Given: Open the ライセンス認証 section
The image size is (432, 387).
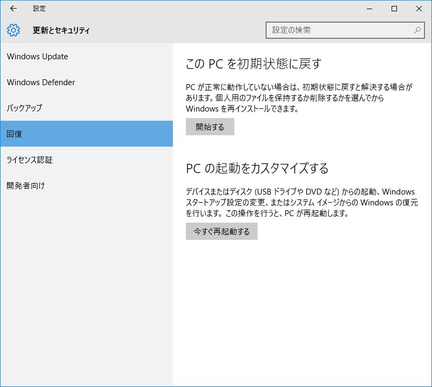Looking at the screenshot, I should click(30, 160).
